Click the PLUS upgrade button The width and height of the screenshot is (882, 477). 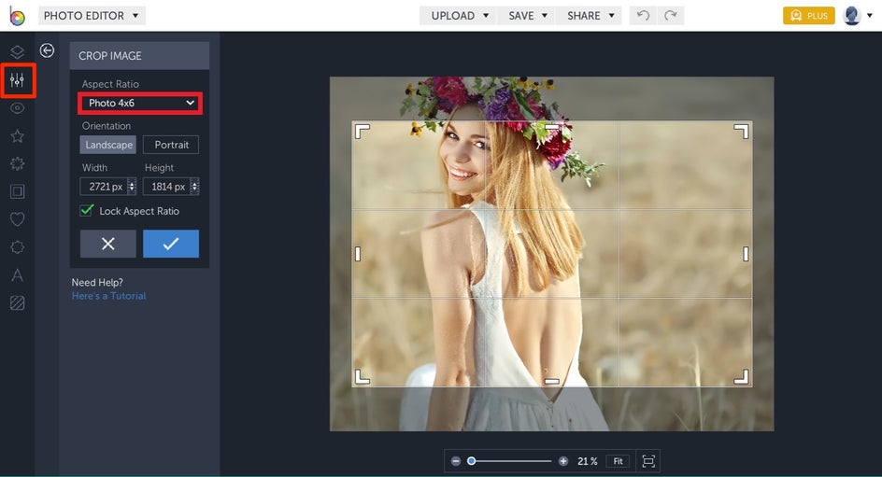pos(809,16)
